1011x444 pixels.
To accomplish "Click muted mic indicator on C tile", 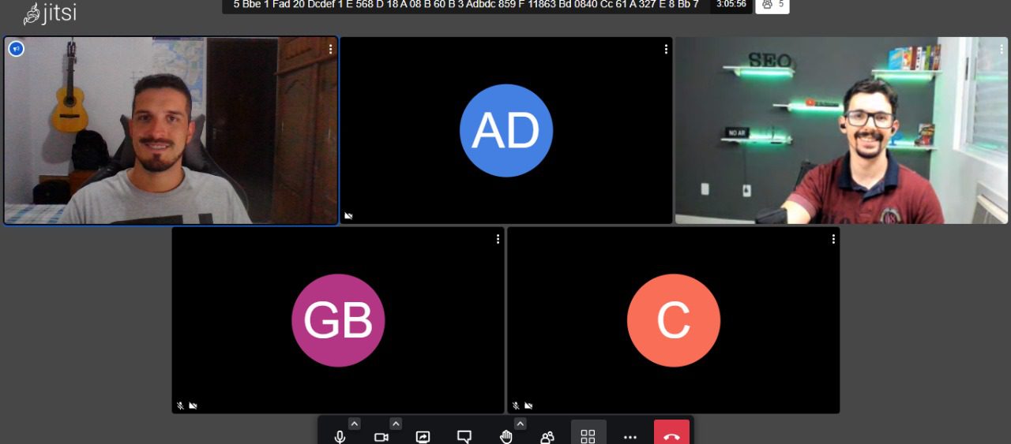I will (516, 405).
